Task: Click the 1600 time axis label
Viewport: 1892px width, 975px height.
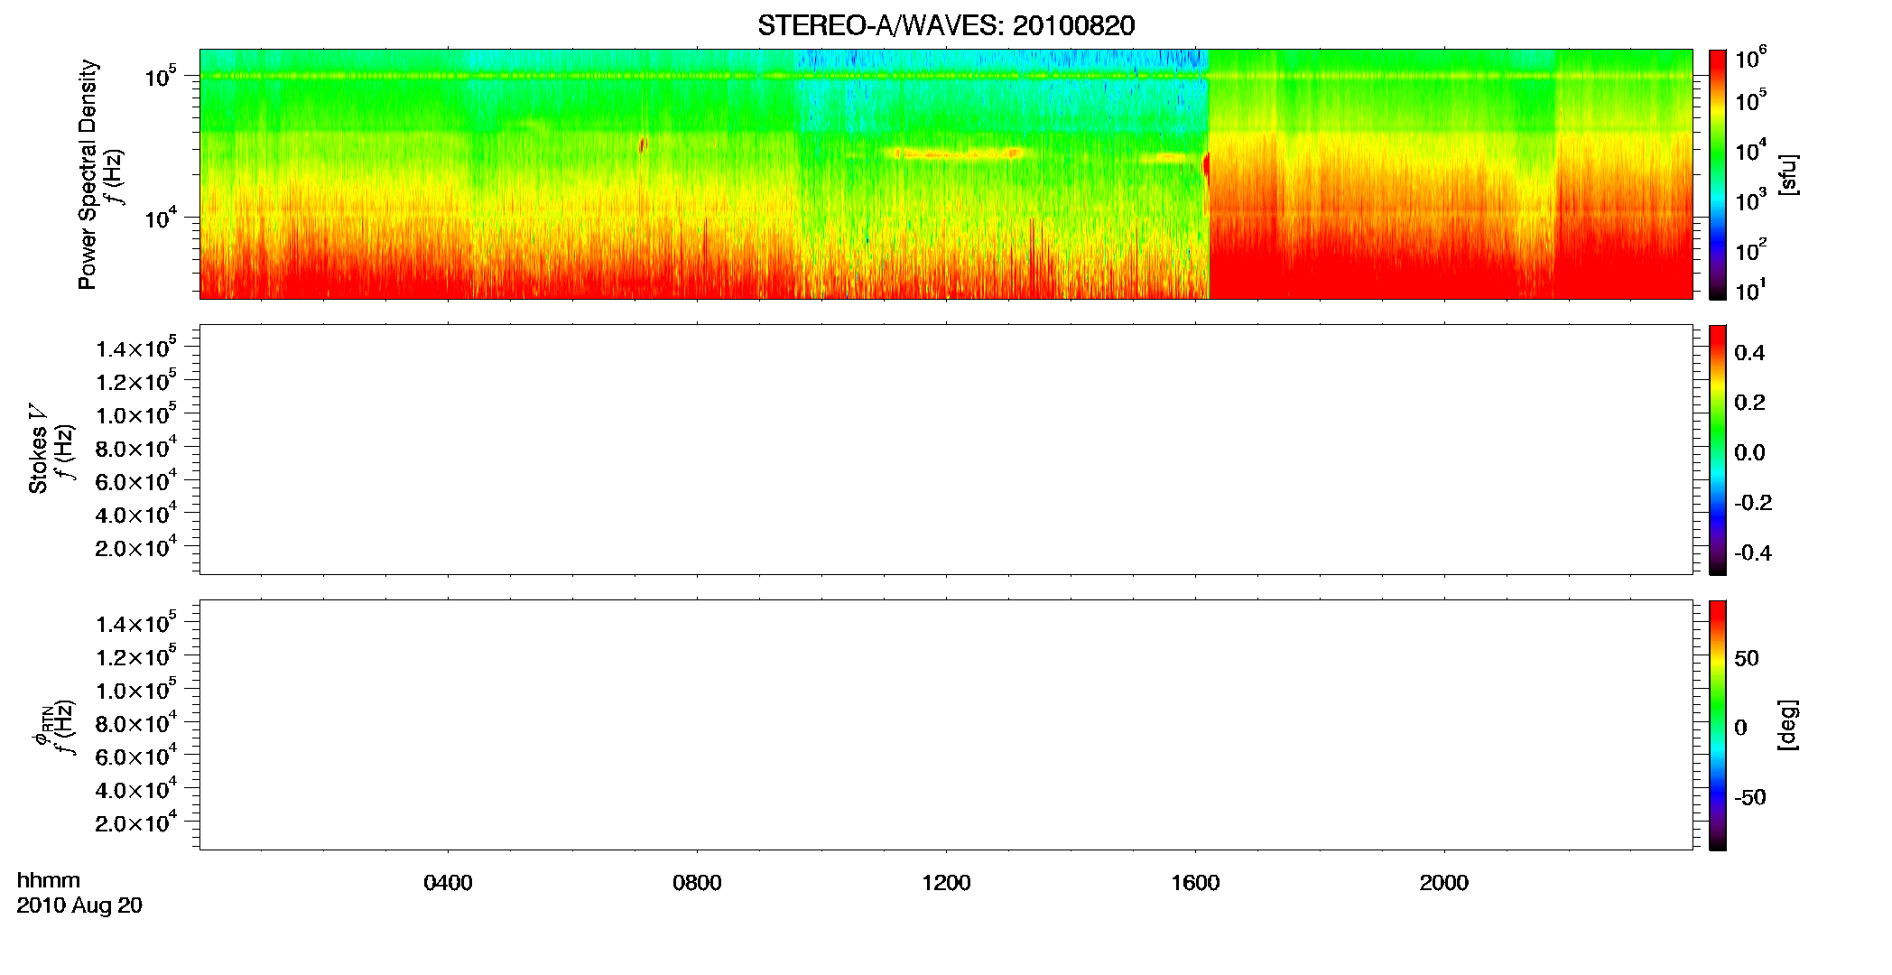Action: coord(1195,883)
